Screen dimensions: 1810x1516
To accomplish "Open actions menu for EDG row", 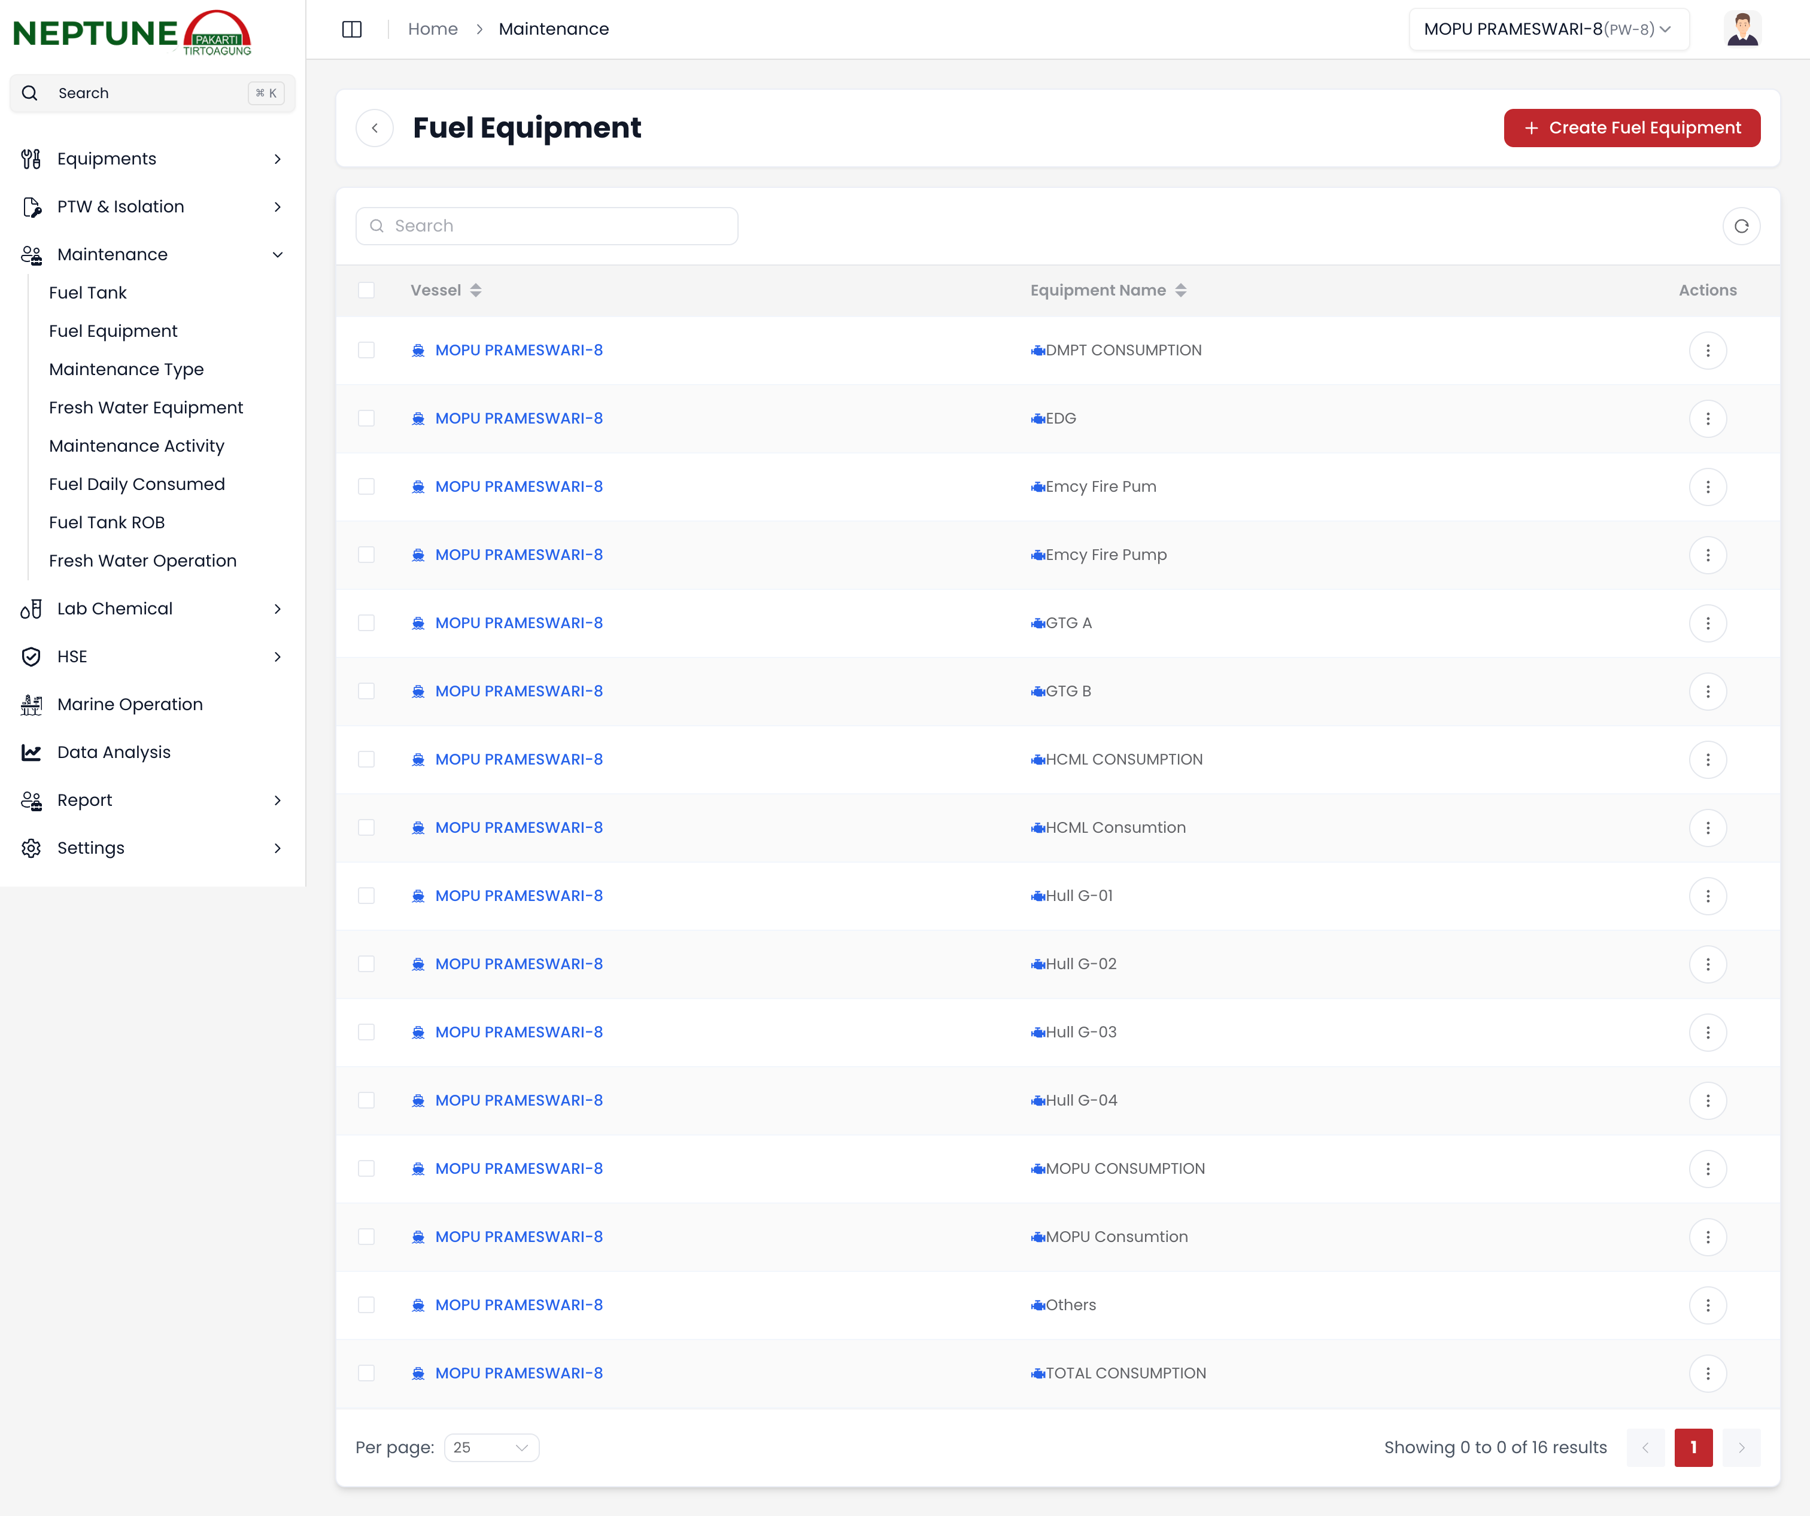I will (1708, 419).
